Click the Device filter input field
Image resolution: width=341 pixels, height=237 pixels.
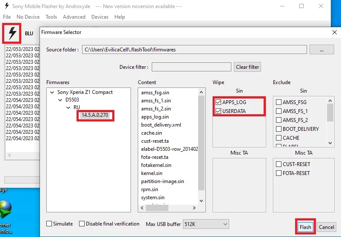point(191,67)
